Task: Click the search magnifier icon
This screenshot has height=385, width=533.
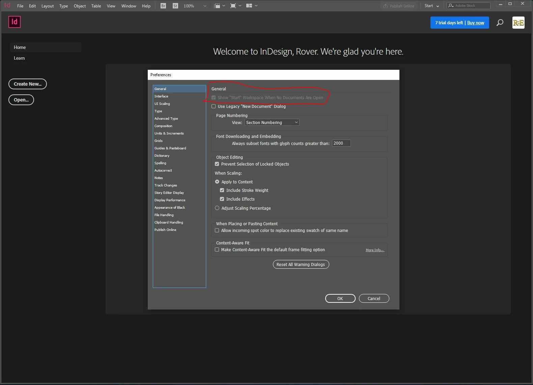Action: [500, 23]
